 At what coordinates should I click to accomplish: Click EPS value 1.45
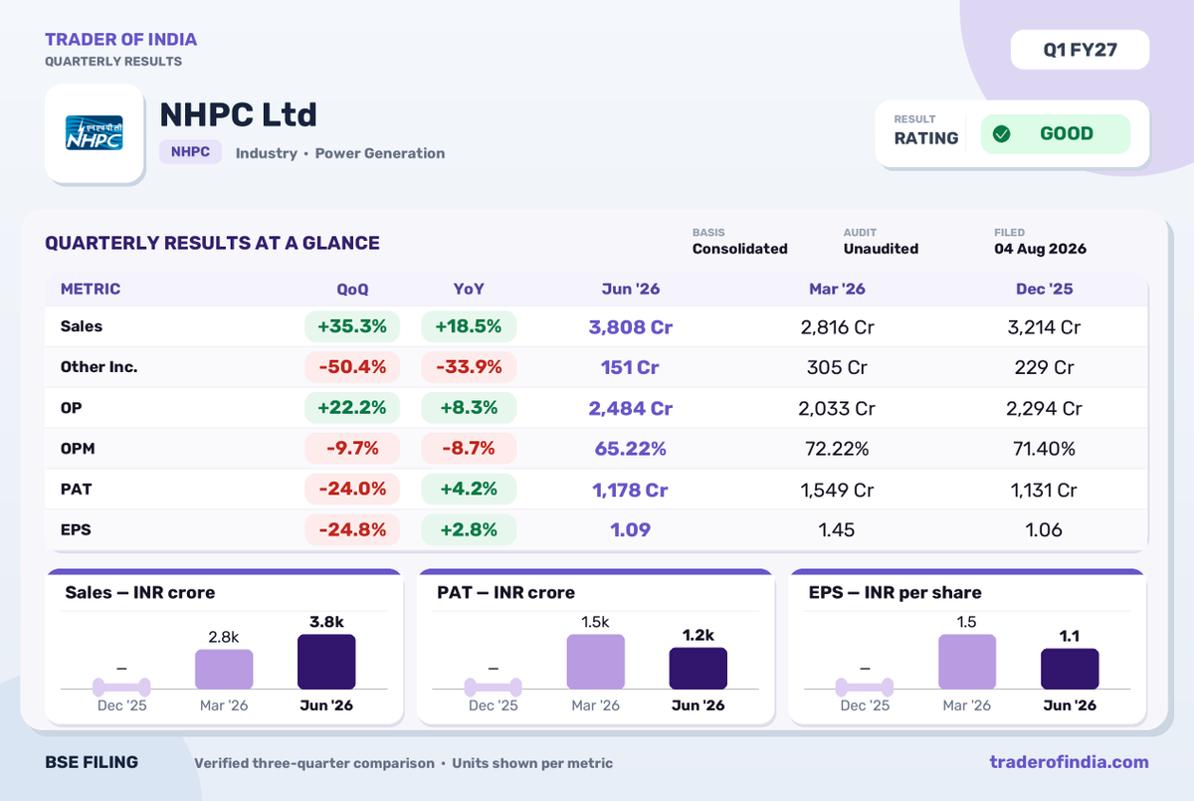[x=838, y=530]
